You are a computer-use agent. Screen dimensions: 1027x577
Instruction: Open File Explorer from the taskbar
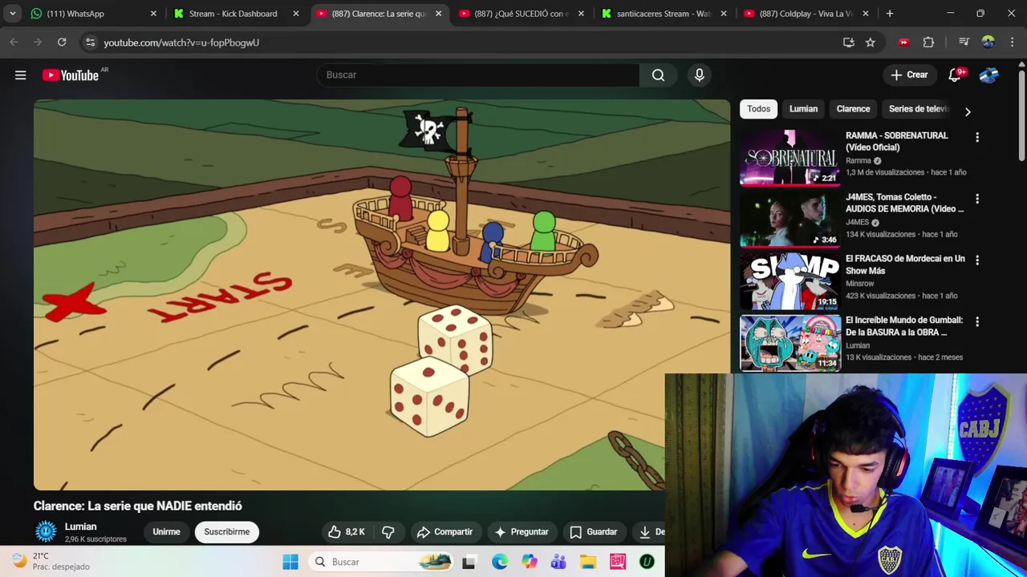[588, 562]
